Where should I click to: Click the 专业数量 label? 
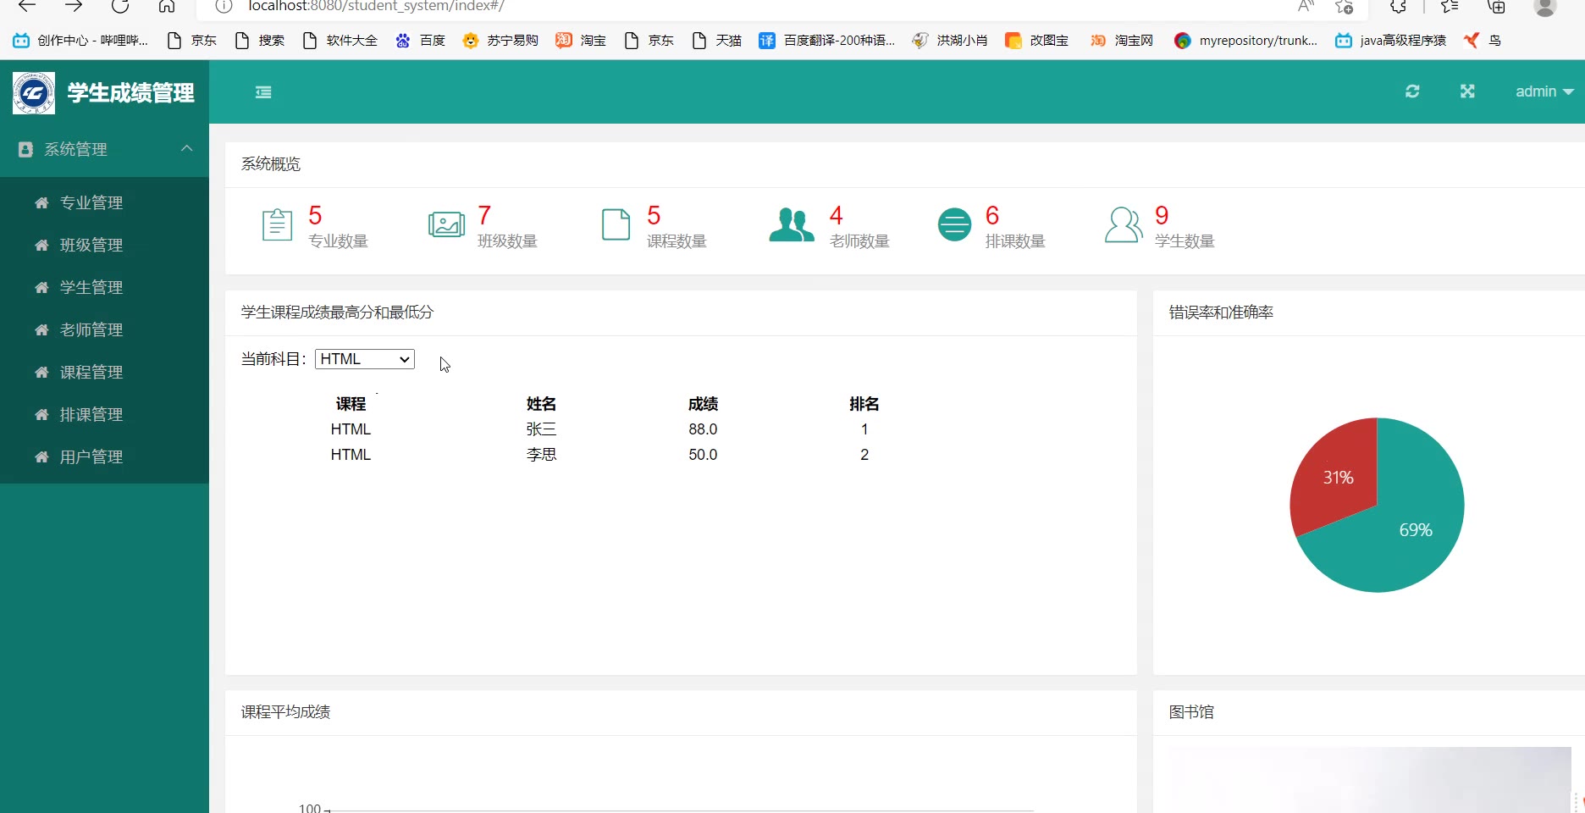(x=338, y=241)
